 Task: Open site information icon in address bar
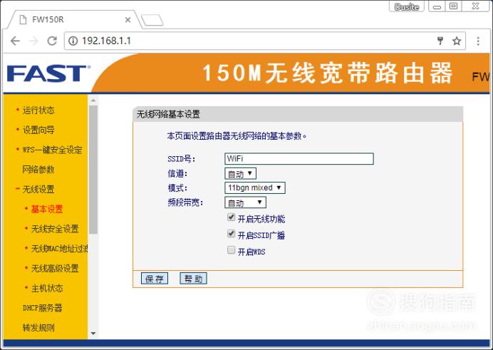(73, 41)
